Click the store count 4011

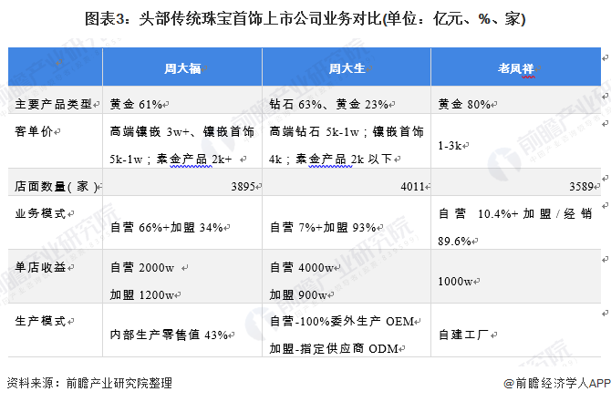[413, 187]
